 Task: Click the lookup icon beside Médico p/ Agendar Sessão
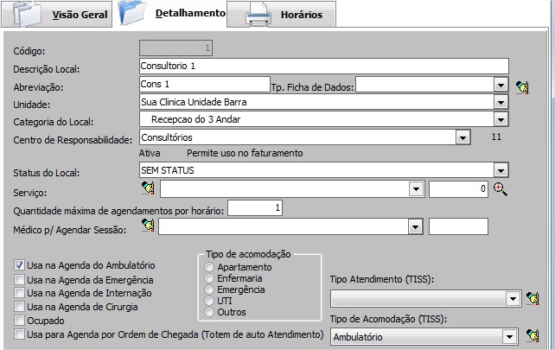click(147, 226)
